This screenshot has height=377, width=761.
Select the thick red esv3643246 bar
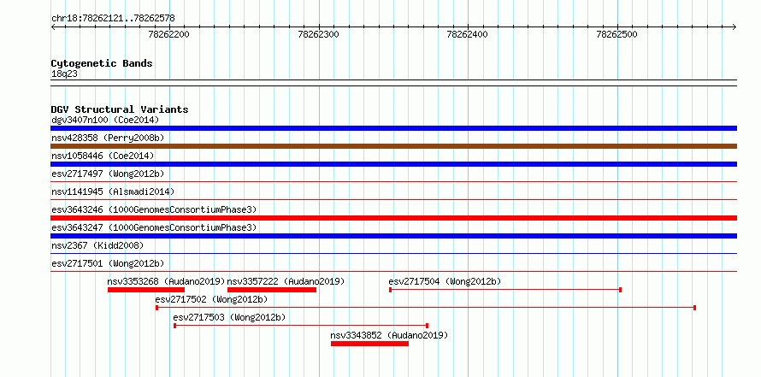point(393,218)
